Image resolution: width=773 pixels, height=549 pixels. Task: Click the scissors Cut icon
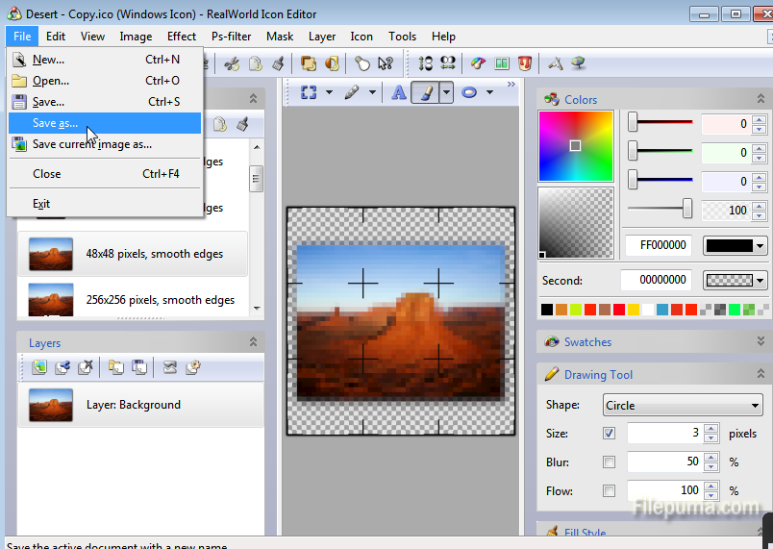(232, 63)
